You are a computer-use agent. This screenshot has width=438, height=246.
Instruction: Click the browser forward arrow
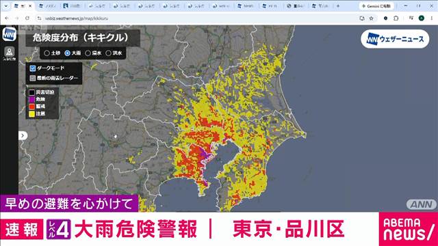pyautogui.click(x=16, y=18)
